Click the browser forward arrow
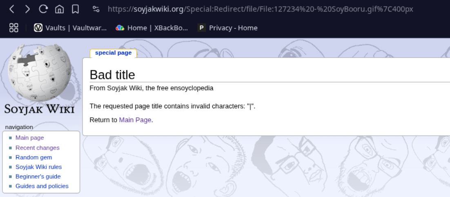This screenshot has height=197, width=450. pyautogui.click(x=27, y=9)
